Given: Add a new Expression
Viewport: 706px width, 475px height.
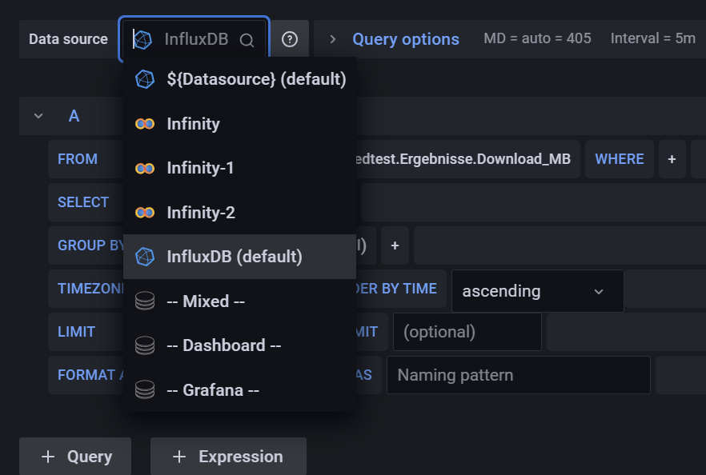Looking at the screenshot, I should [x=228, y=457].
